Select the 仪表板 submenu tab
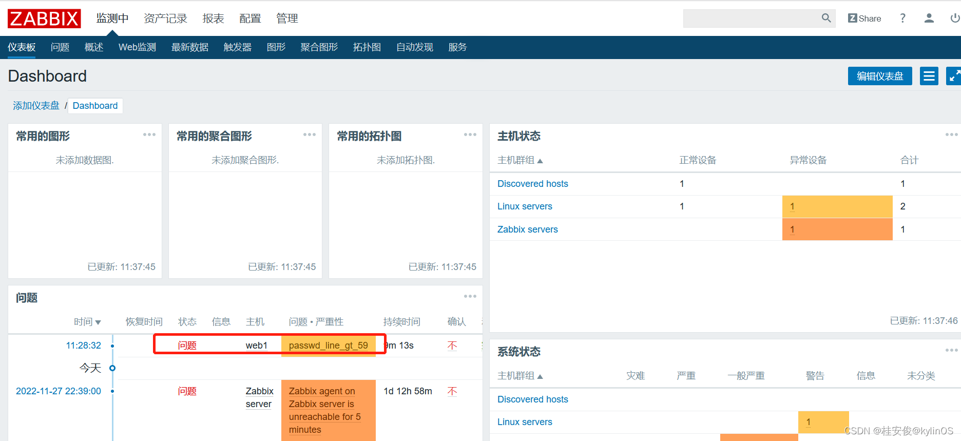The width and height of the screenshot is (961, 441). click(x=22, y=47)
